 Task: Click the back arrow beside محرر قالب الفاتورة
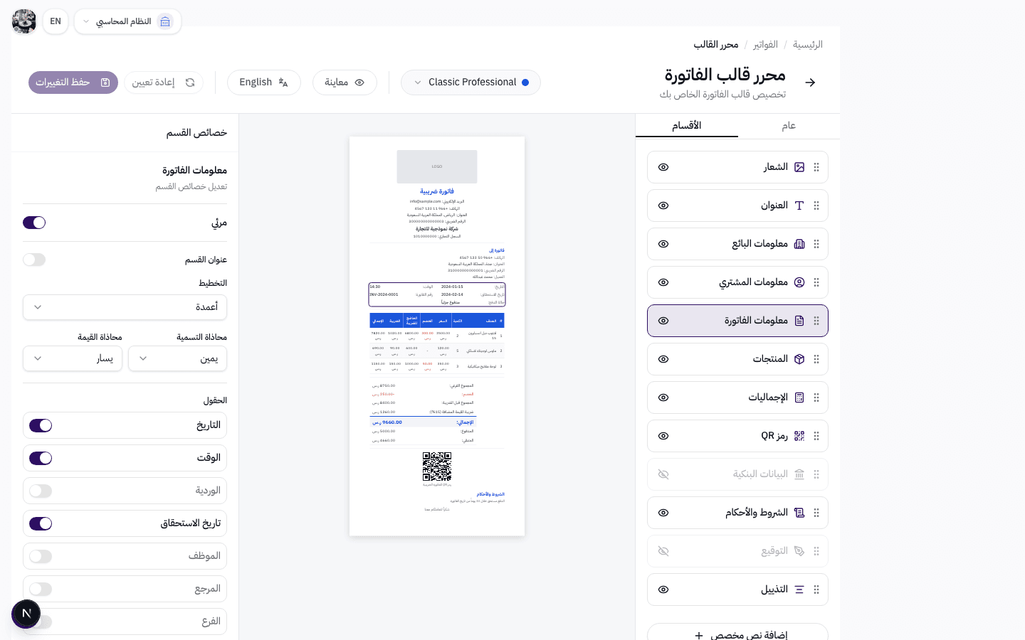click(x=810, y=82)
